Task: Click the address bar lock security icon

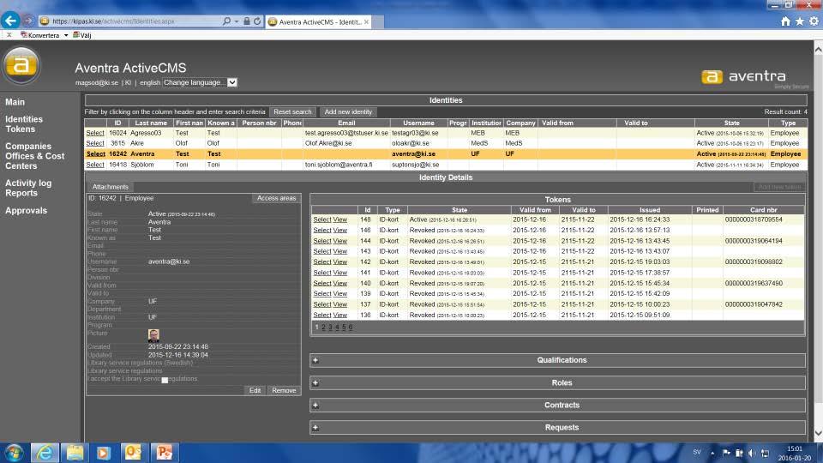Action: tap(246, 21)
